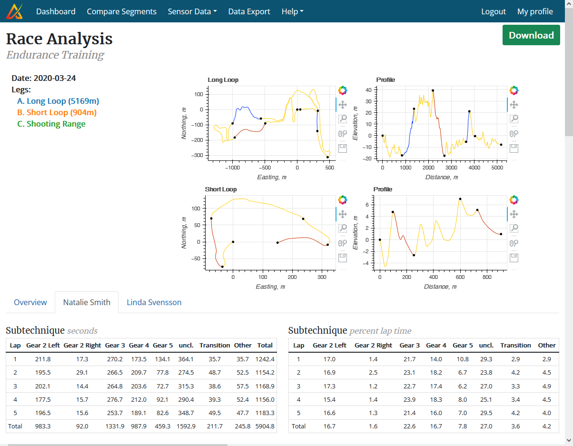The width and height of the screenshot is (573, 446).
Task: Click the Download button
Action: pyautogui.click(x=531, y=35)
